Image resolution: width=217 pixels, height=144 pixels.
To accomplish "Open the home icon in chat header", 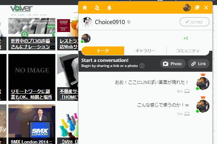I will coord(85,8).
